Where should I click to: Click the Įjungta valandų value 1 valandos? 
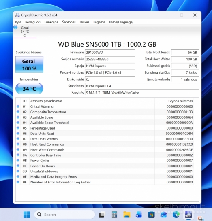(185, 79)
